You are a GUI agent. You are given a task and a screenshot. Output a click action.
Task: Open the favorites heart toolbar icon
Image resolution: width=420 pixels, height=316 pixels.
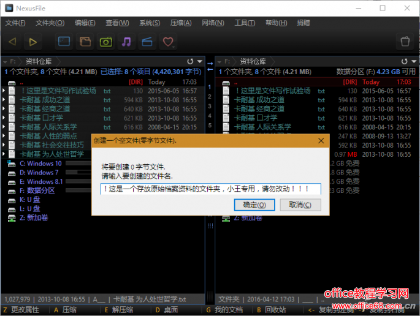pos(168,42)
